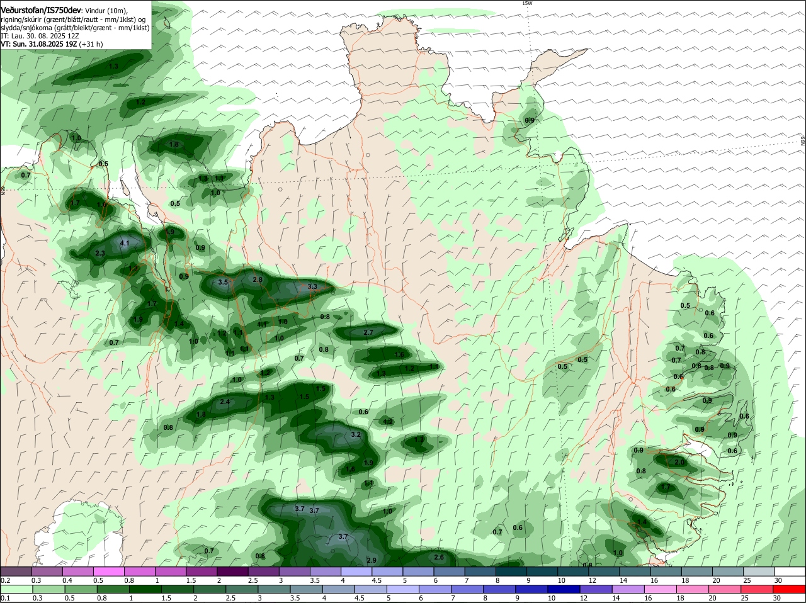Click the 3.5 precipitation value
The width and height of the screenshot is (806, 603).
click(x=222, y=282)
